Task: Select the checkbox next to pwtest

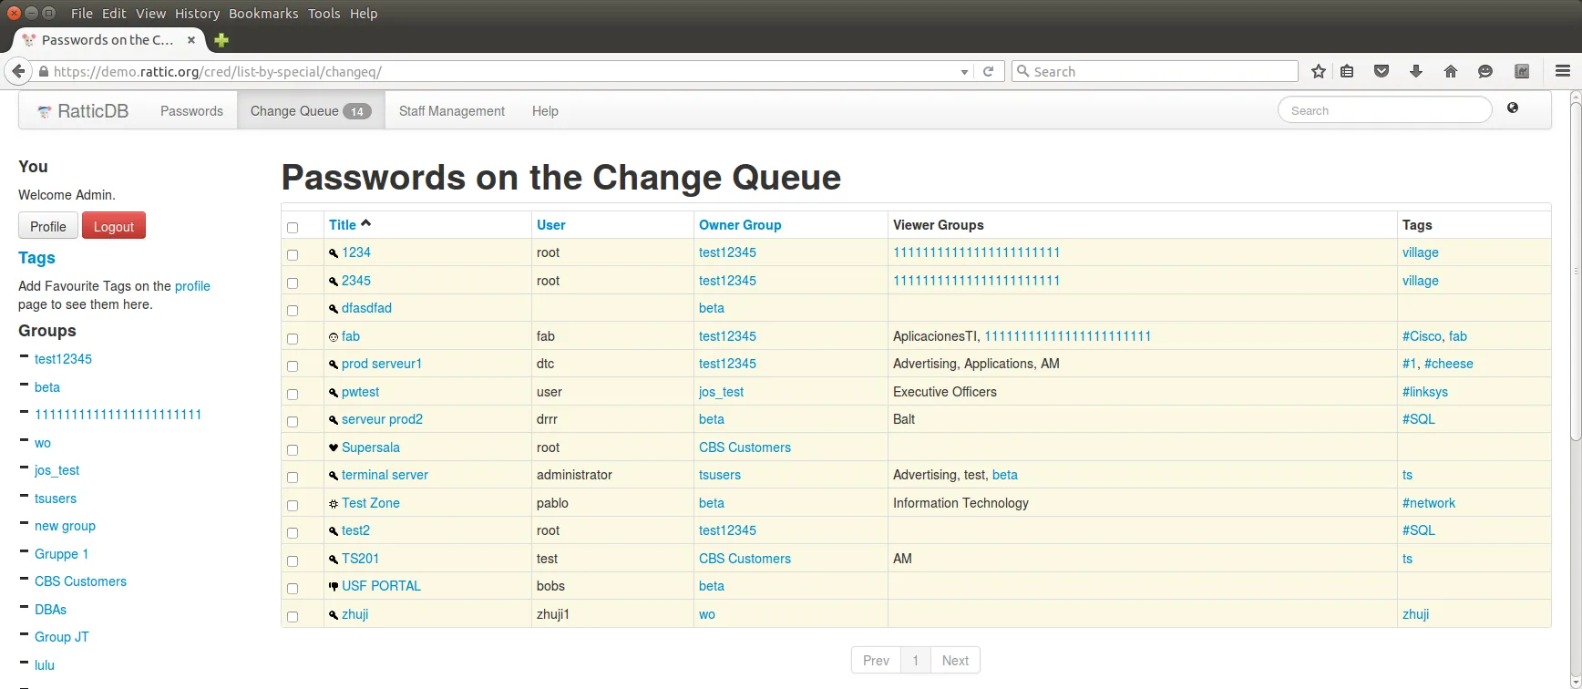Action: click(293, 394)
